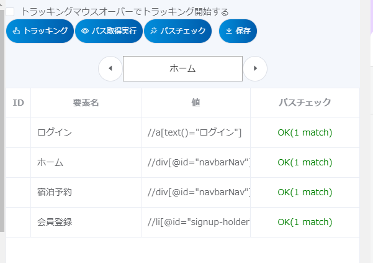Image resolution: width=373 pixels, height=263 pixels.
Task: Click the 要素名 column header
Action: (86, 103)
